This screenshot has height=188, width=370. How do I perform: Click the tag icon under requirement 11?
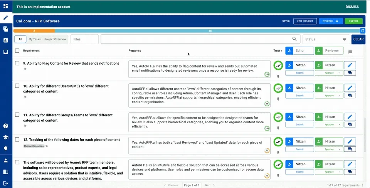coord(25,126)
